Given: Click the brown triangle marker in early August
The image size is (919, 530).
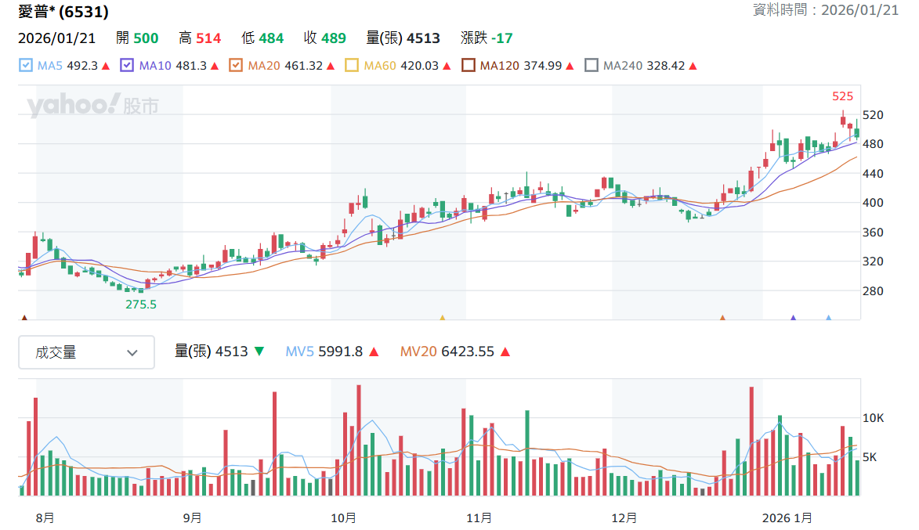Looking at the screenshot, I should coord(24,318).
